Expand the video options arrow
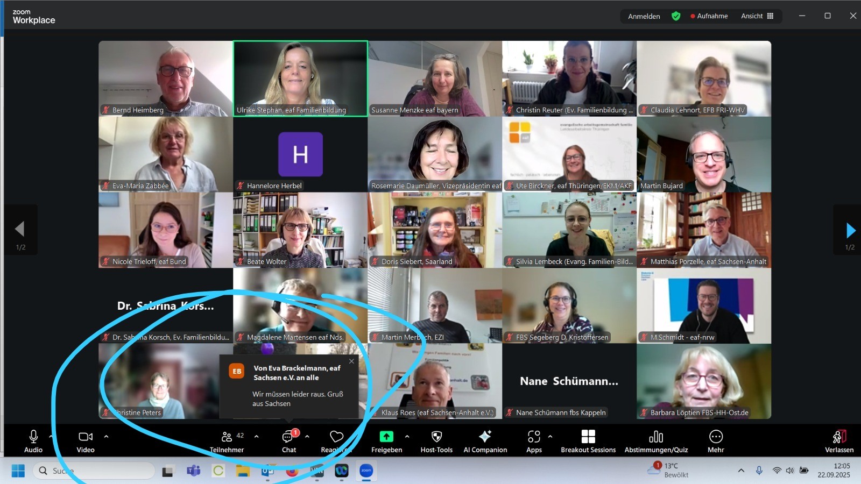This screenshot has height=484, width=861. pos(106,436)
